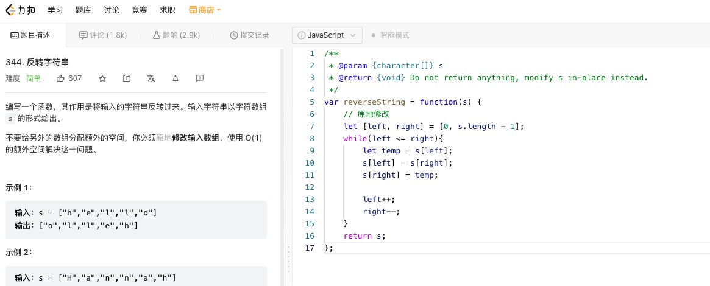Expand the 商店 dropdown
The image size is (710, 286).
click(x=205, y=10)
